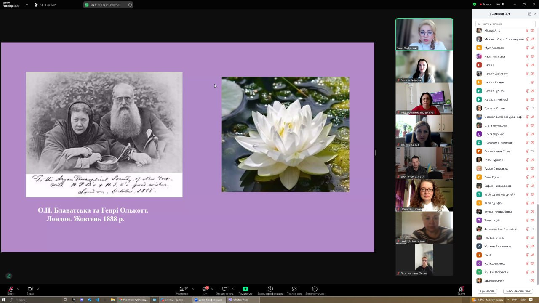This screenshot has width=539, height=303.
Task: Open the Chat panel icon
Action: [205, 289]
